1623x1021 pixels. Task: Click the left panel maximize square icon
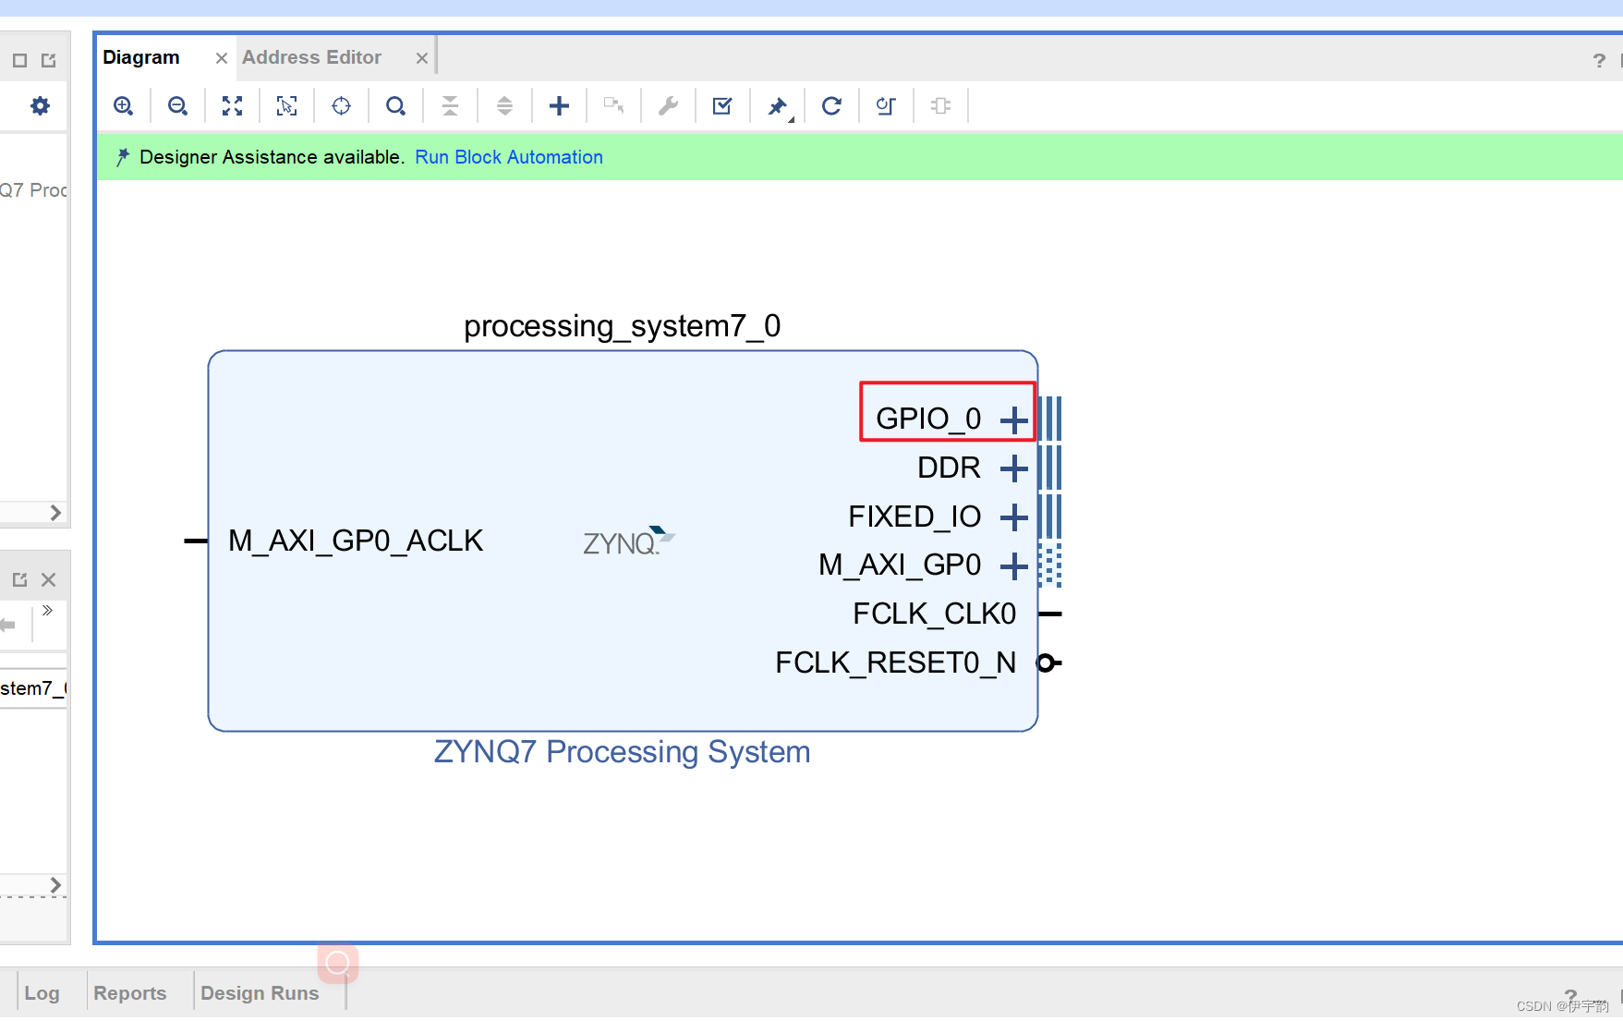pyautogui.click(x=19, y=60)
